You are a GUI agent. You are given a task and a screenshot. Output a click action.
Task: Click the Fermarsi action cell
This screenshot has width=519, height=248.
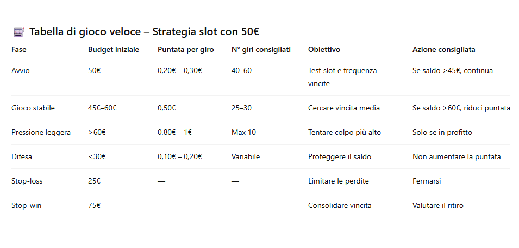427,181
